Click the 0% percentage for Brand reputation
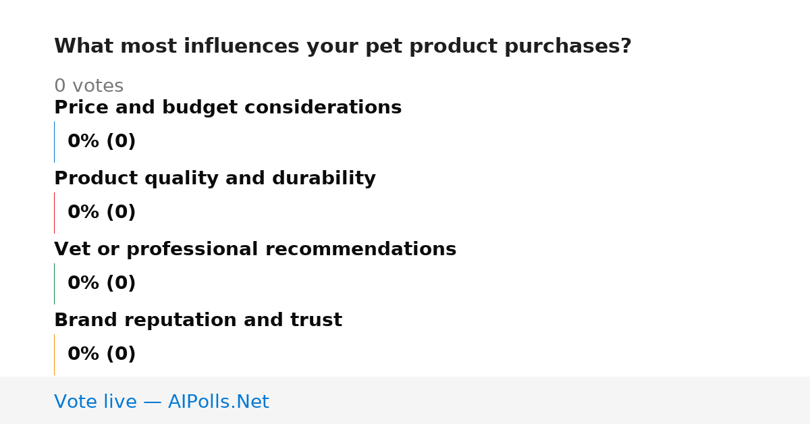Image resolution: width=810 pixels, height=424 pixels. coord(84,354)
